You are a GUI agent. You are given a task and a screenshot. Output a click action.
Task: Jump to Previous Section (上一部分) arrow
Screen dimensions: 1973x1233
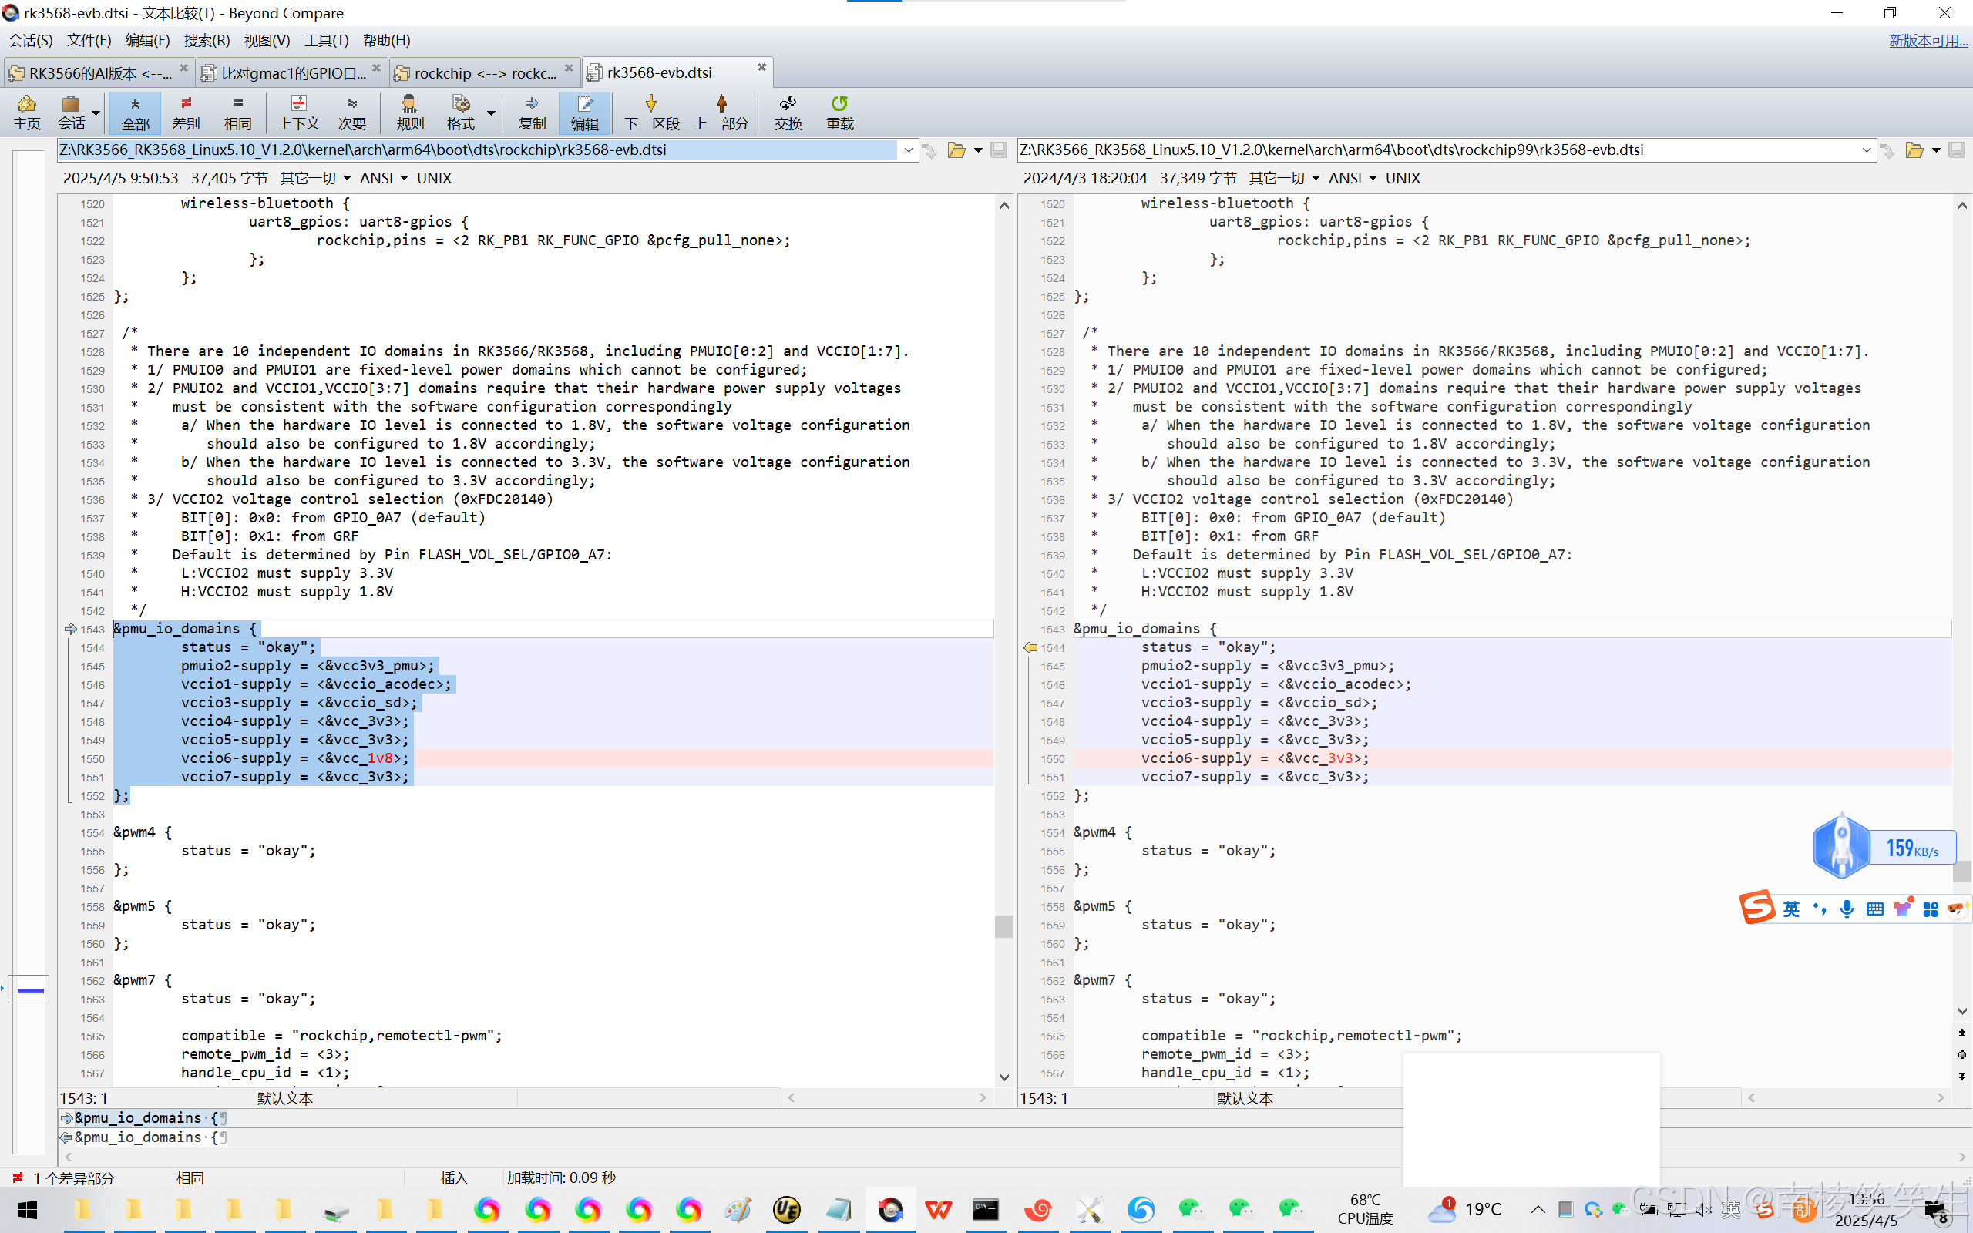721,113
